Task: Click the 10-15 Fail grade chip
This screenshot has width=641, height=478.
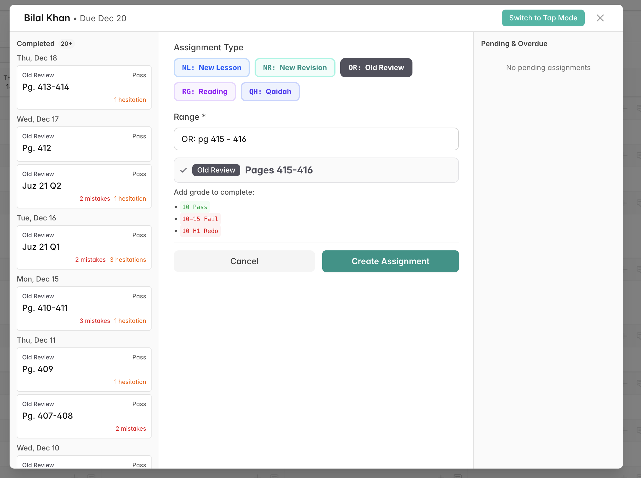Action: tap(200, 219)
